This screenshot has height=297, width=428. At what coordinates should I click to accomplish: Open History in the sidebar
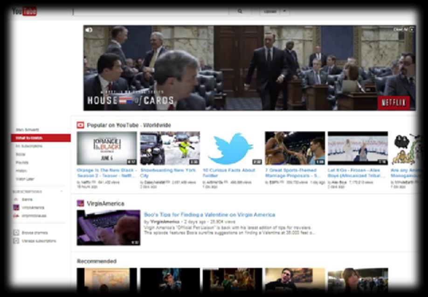[x=21, y=171]
